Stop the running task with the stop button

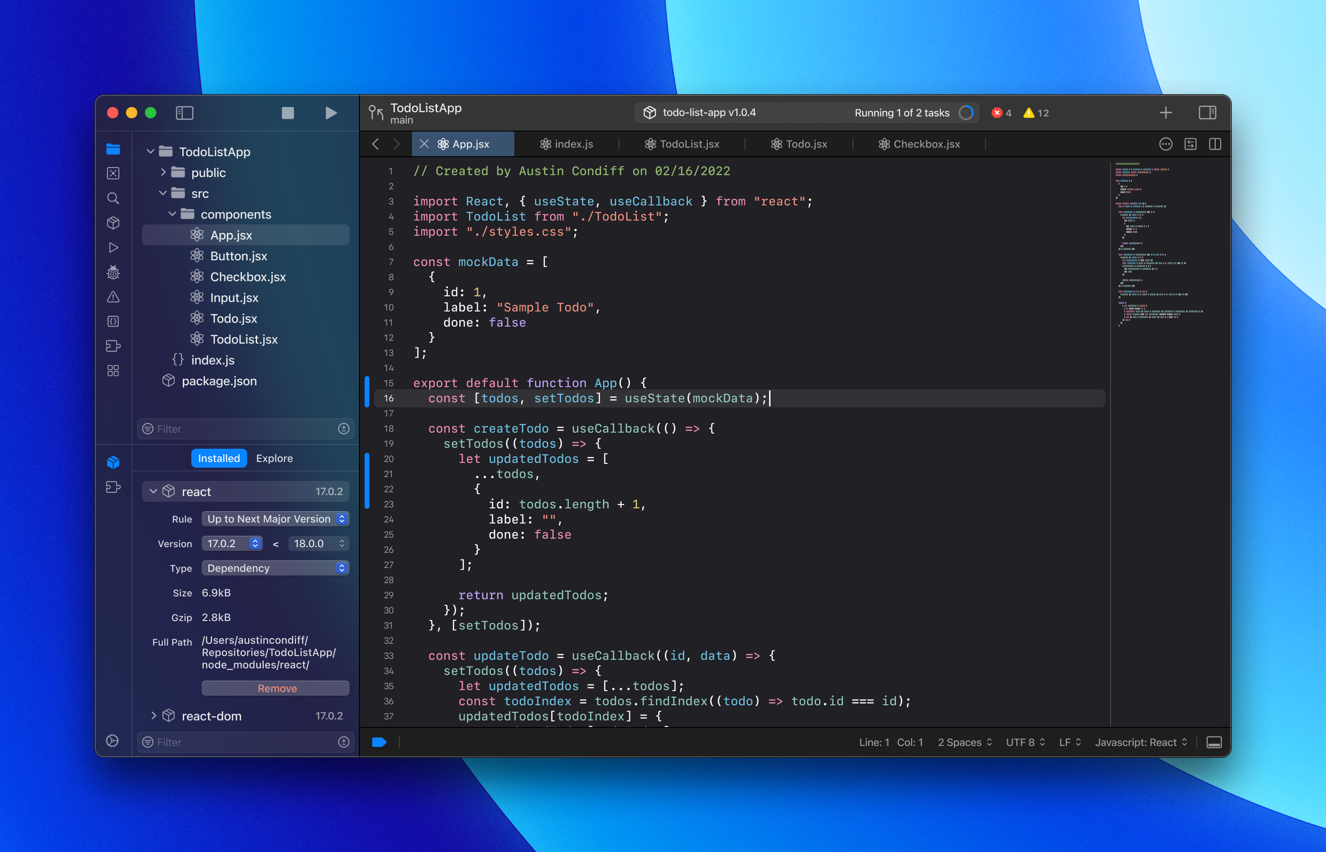pos(287,113)
